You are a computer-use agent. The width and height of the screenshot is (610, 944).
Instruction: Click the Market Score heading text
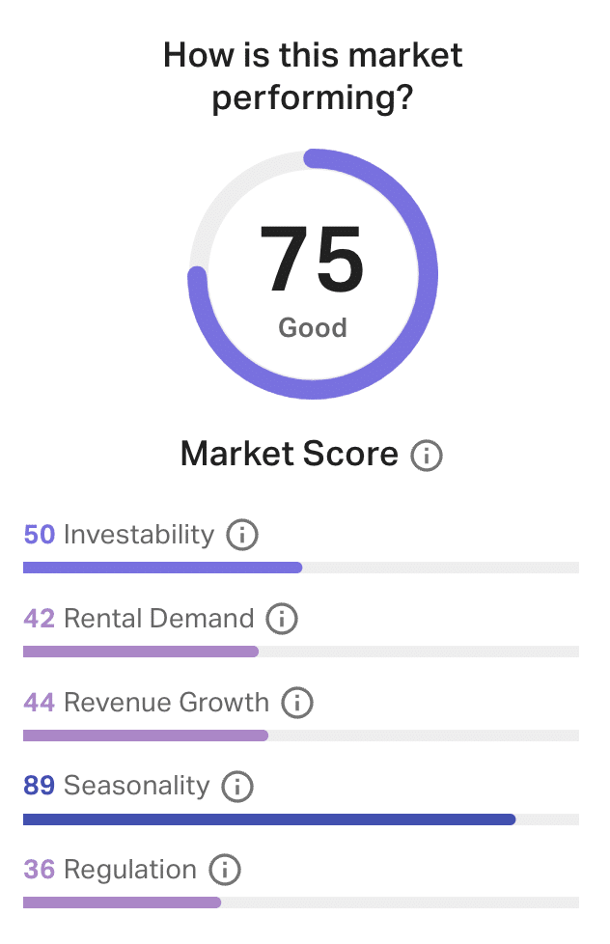coord(290,454)
